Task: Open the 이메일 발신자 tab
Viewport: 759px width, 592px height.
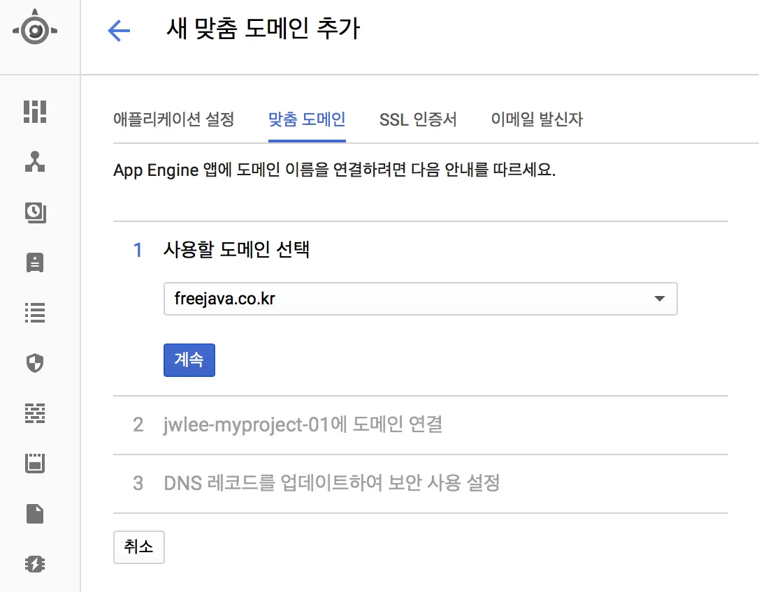Action: pos(537,119)
